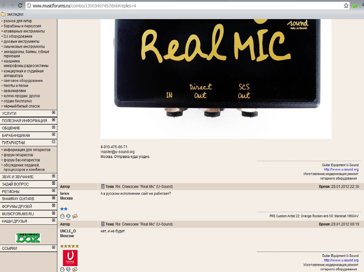364x272 pixels.
Task: Click the timestamp 28.01.2012 22:30
Action: pyautogui.click(x=345, y=187)
